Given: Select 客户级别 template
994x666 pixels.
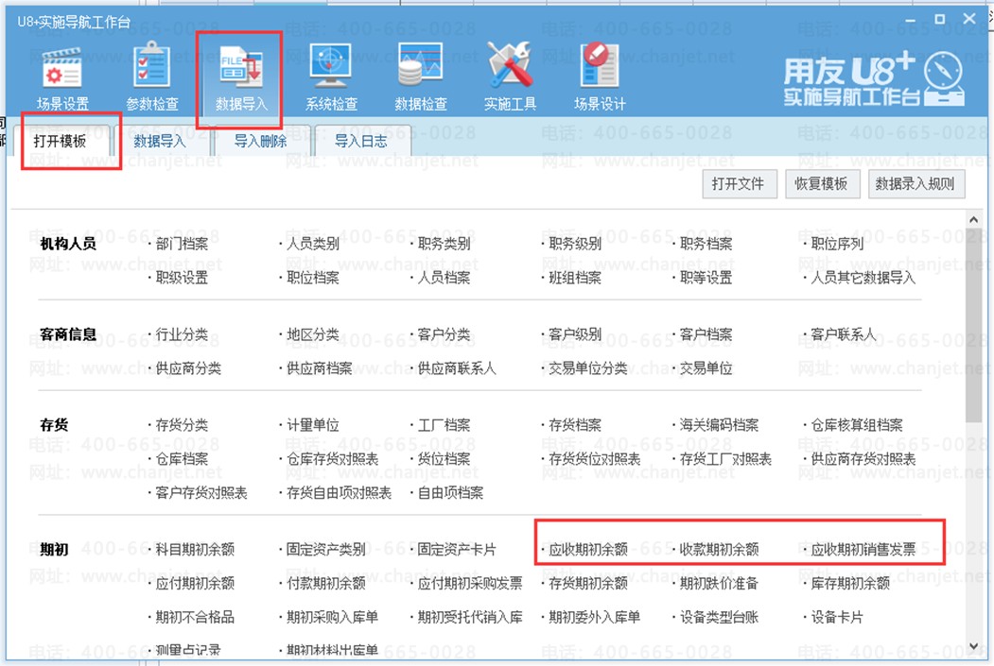Looking at the screenshot, I should 575,334.
